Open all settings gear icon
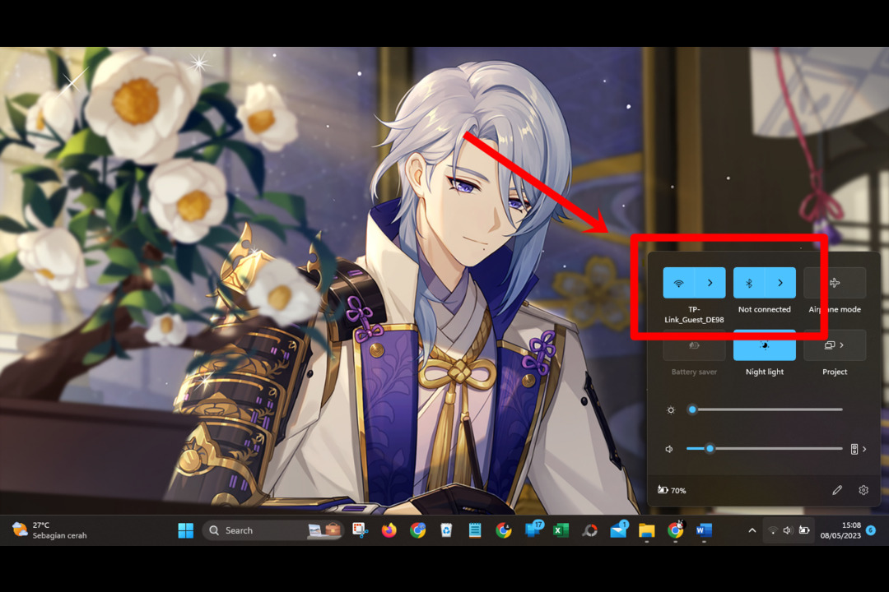Screen dimensions: 889x592 point(863,490)
